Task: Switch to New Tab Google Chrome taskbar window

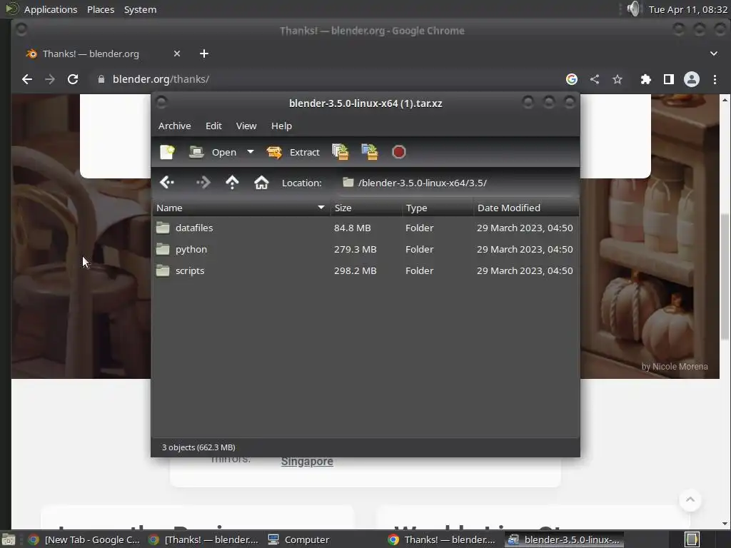Action: pos(84,539)
